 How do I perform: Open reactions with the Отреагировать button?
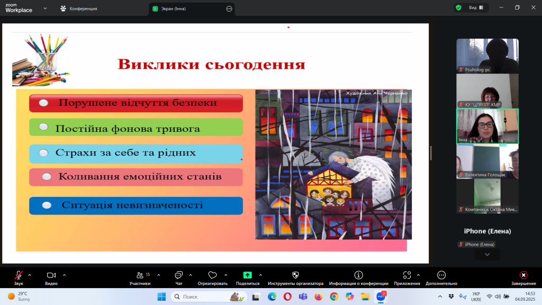coord(212,277)
